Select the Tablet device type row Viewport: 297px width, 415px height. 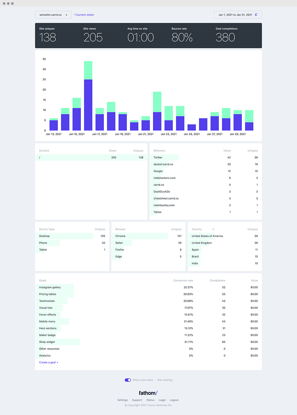click(x=72, y=250)
